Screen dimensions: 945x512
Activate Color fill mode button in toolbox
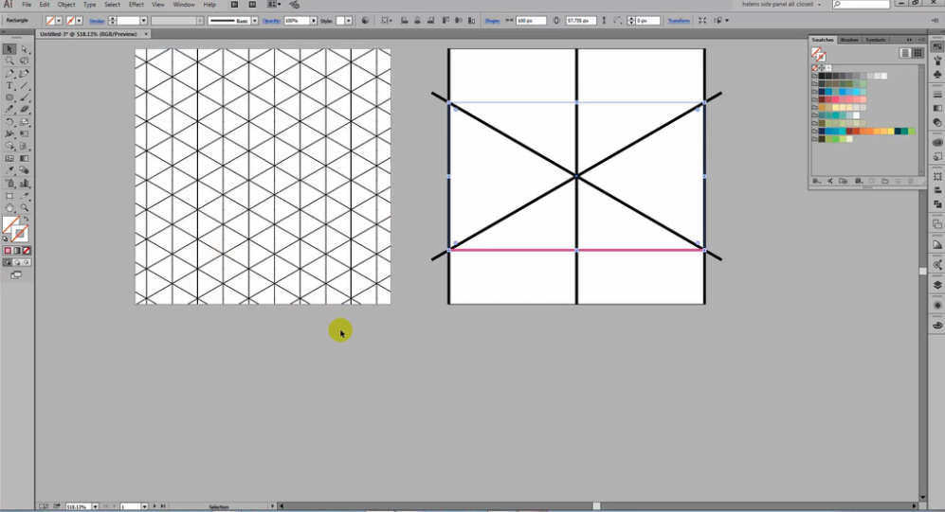[8, 251]
